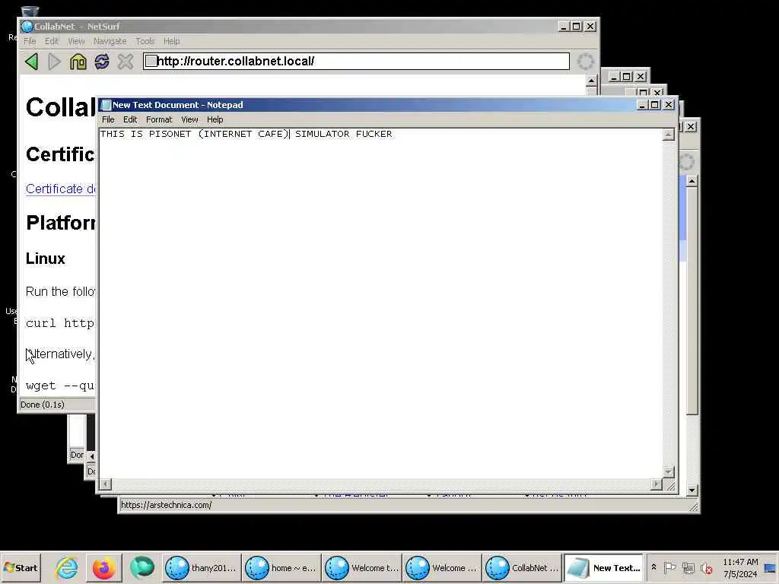
Task: Click the word SIMULATOR in Notepad text
Action: tap(323, 134)
